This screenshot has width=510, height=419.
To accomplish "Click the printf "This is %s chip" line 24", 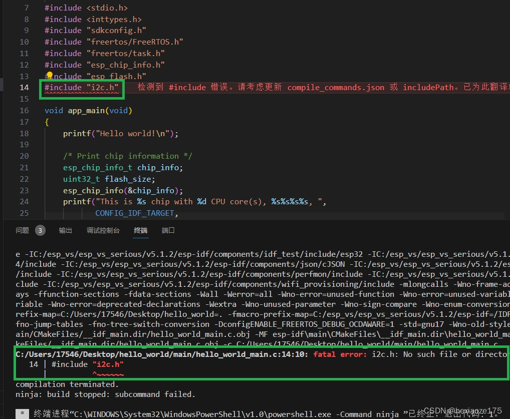I will [x=194, y=202].
